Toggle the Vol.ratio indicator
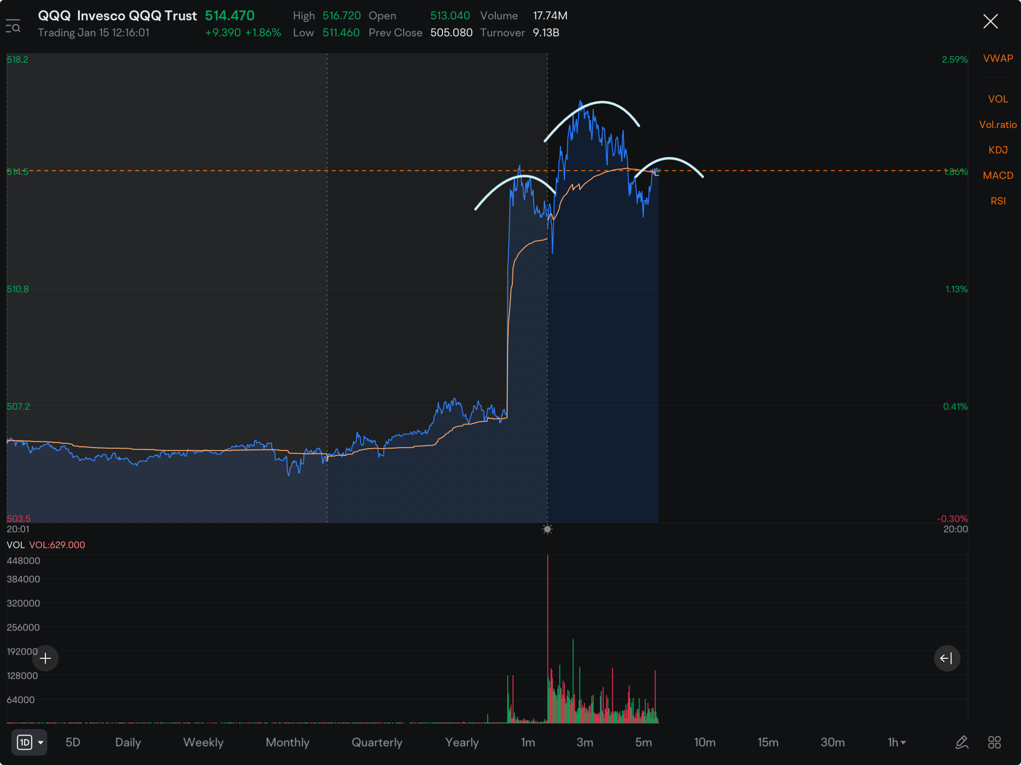 click(x=998, y=125)
